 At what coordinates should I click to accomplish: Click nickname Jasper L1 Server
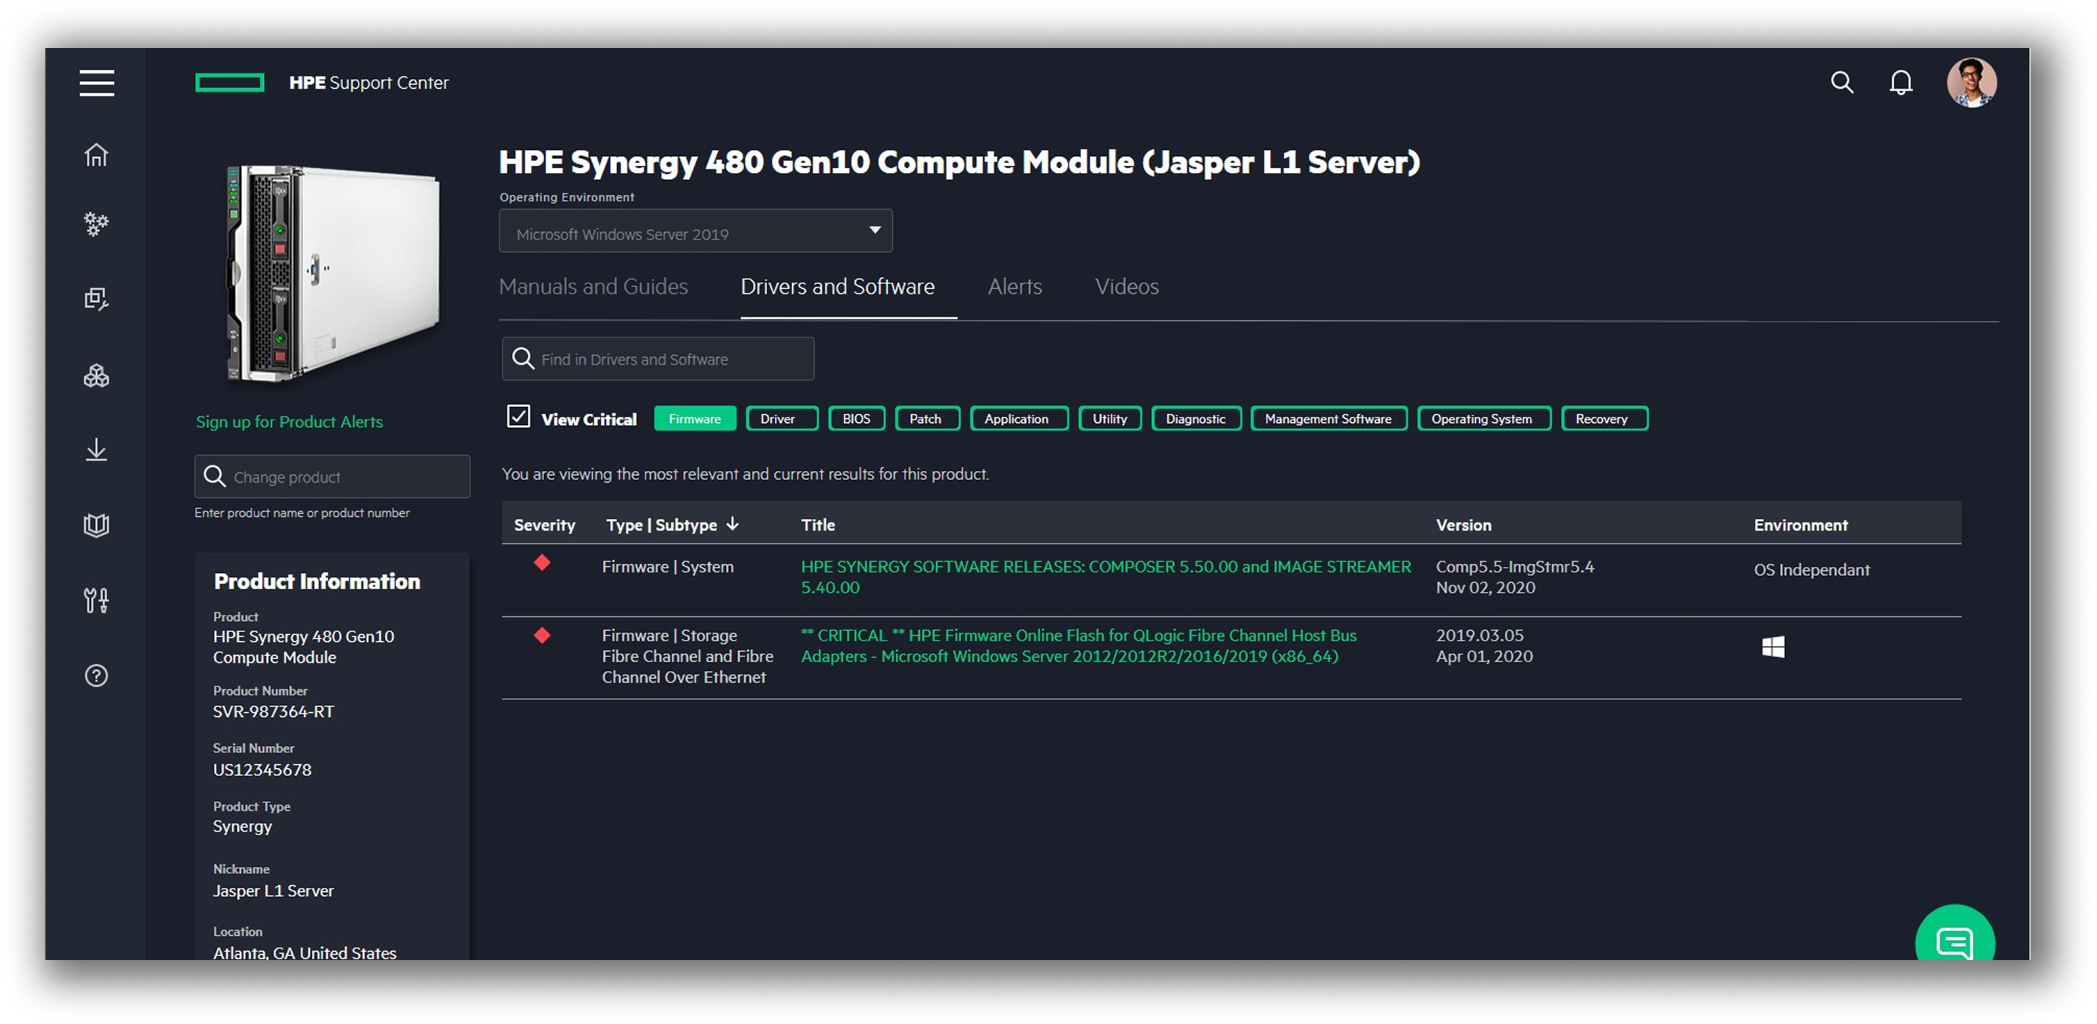point(274,890)
